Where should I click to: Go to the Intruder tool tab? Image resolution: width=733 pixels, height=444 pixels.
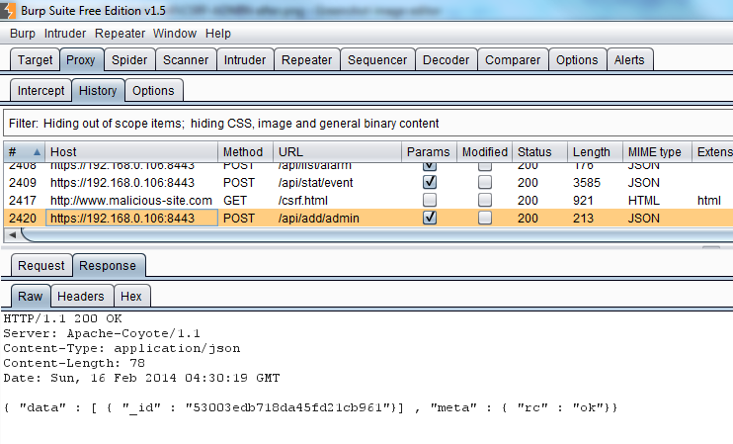[244, 60]
